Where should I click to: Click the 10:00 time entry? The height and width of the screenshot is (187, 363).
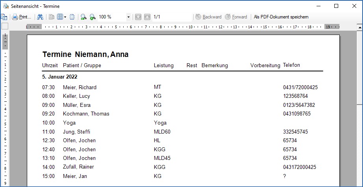[48, 123]
